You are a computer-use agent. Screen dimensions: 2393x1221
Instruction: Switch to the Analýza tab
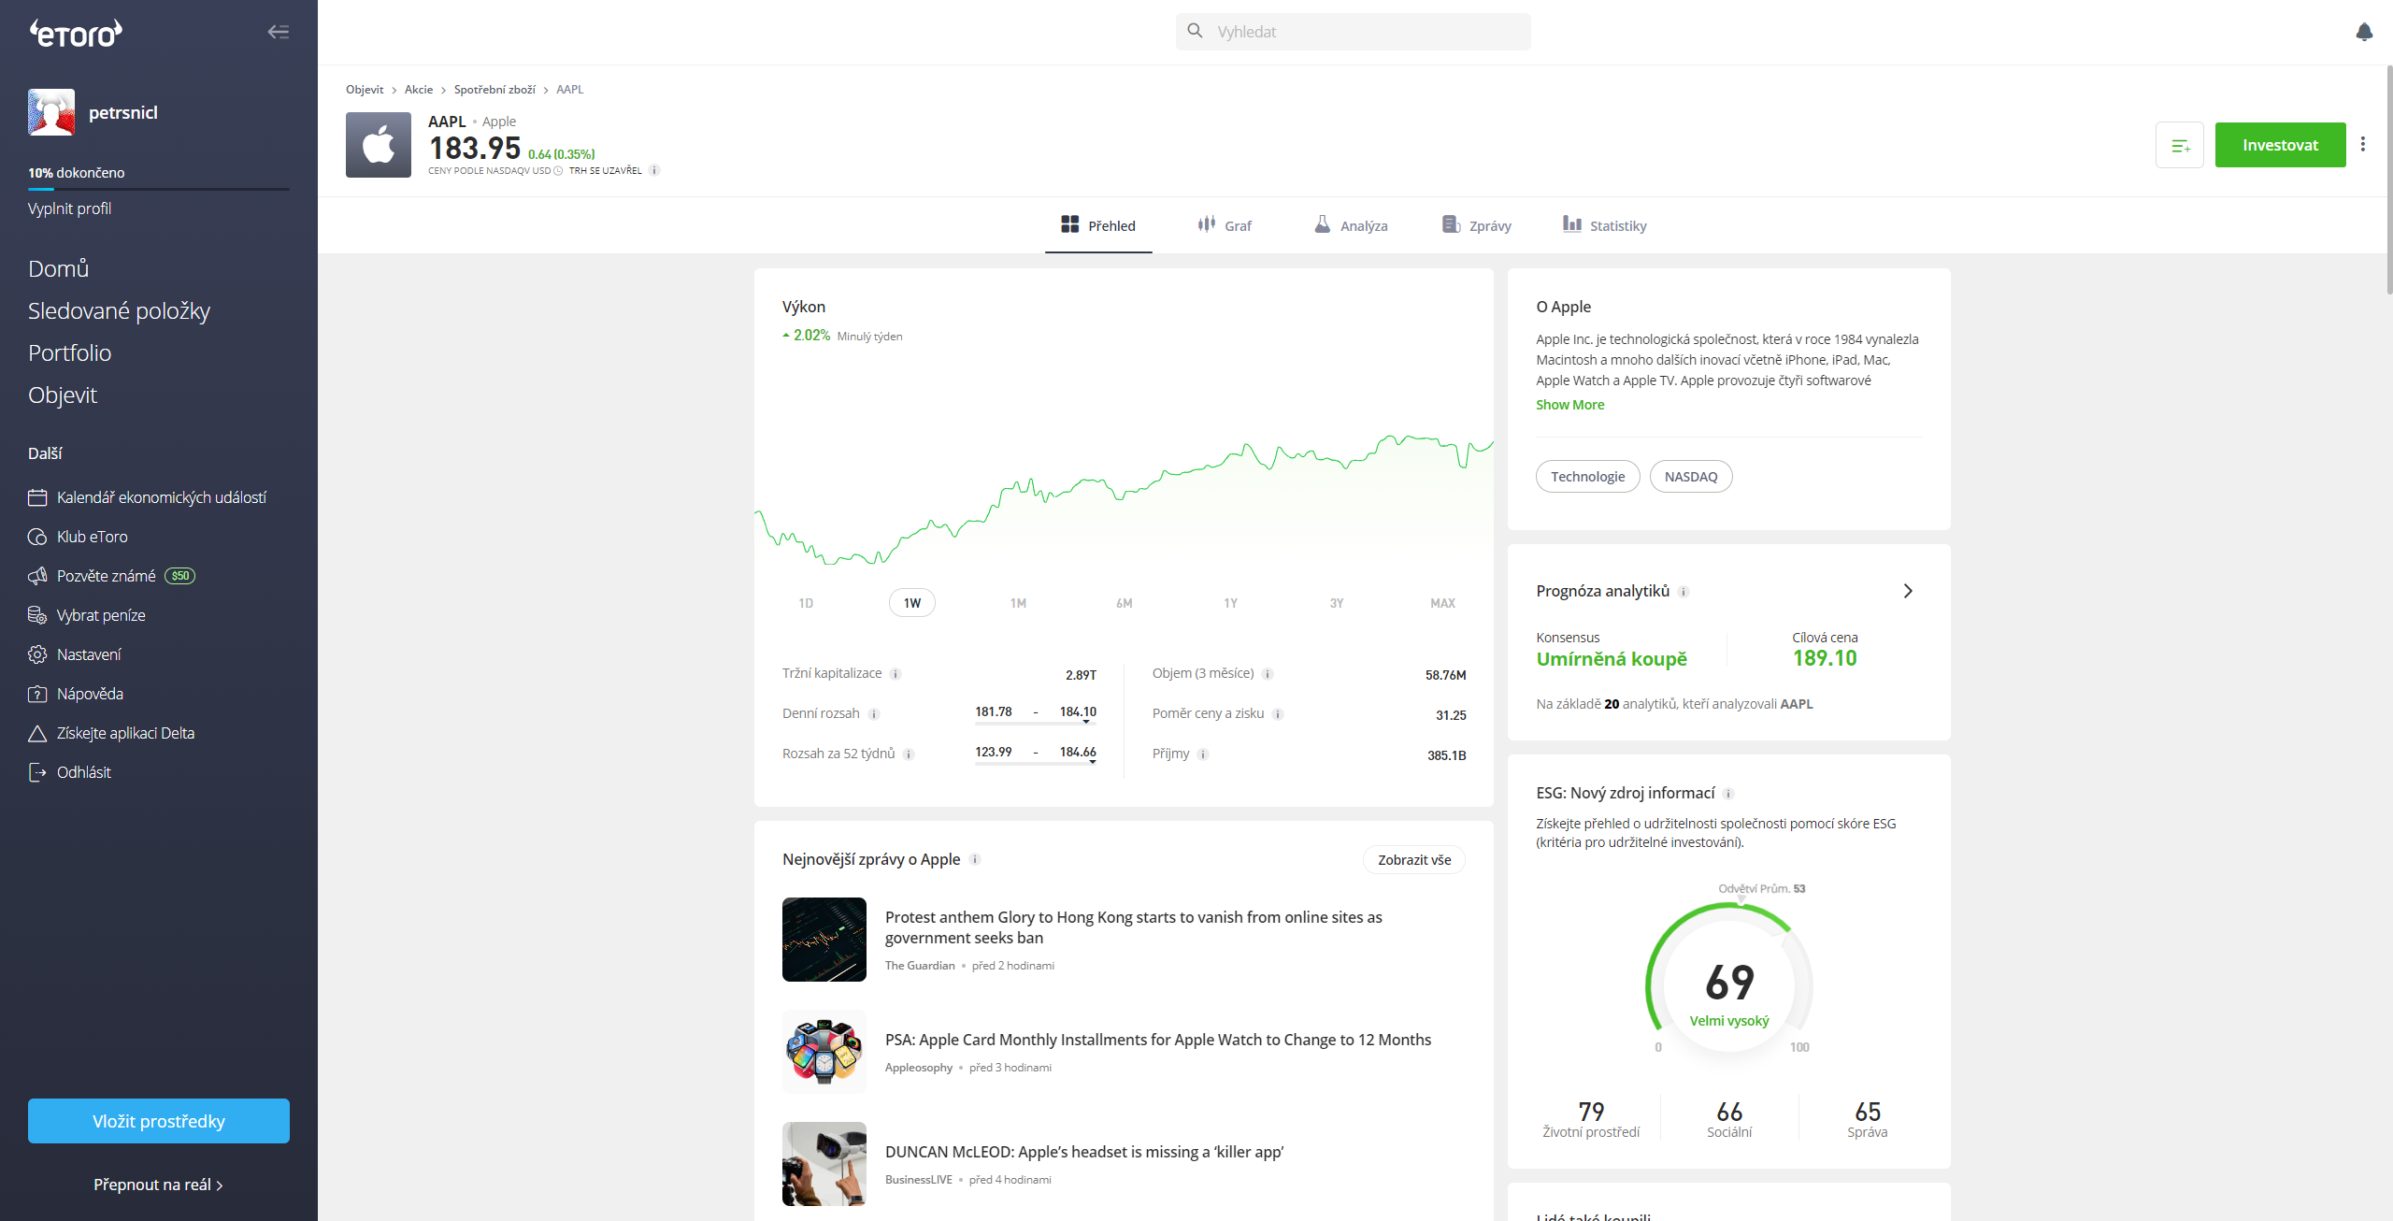click(1351, 225)
